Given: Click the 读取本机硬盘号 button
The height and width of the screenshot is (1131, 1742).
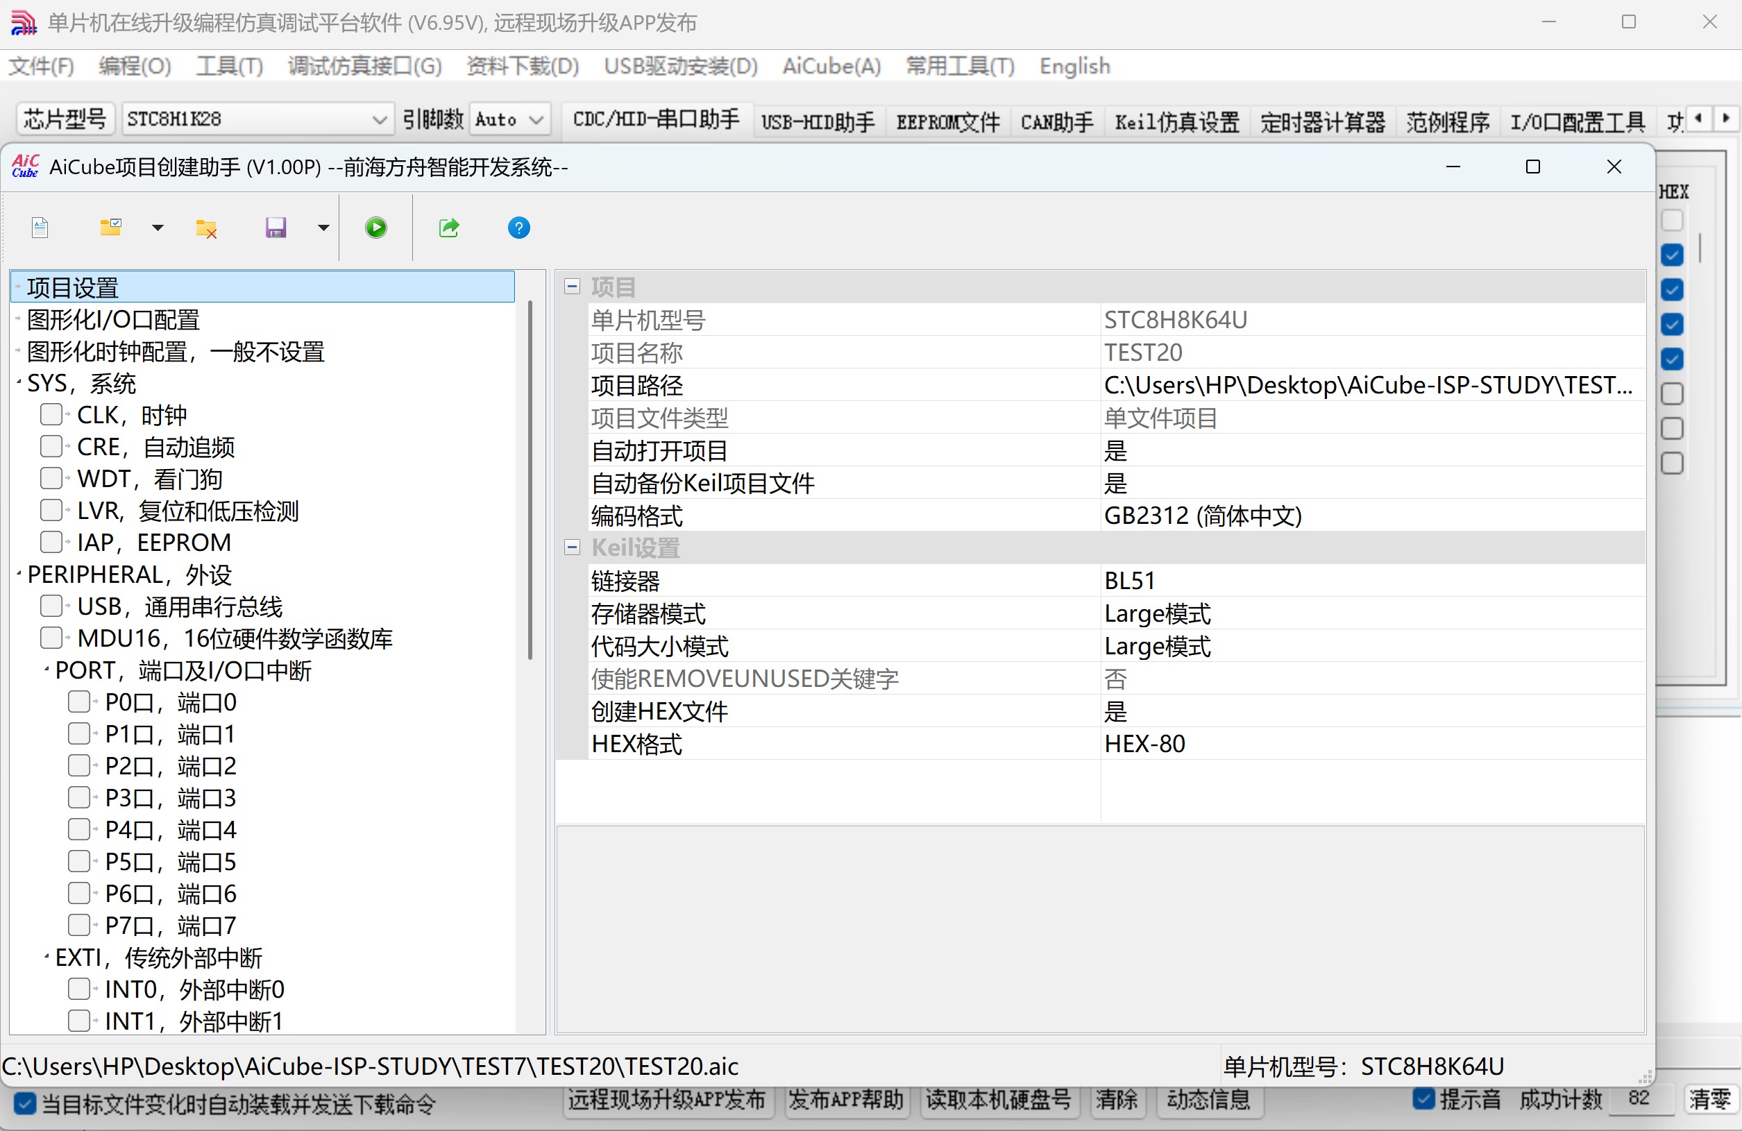Looking at the screenshot, I should click(x=999, y=1100).
